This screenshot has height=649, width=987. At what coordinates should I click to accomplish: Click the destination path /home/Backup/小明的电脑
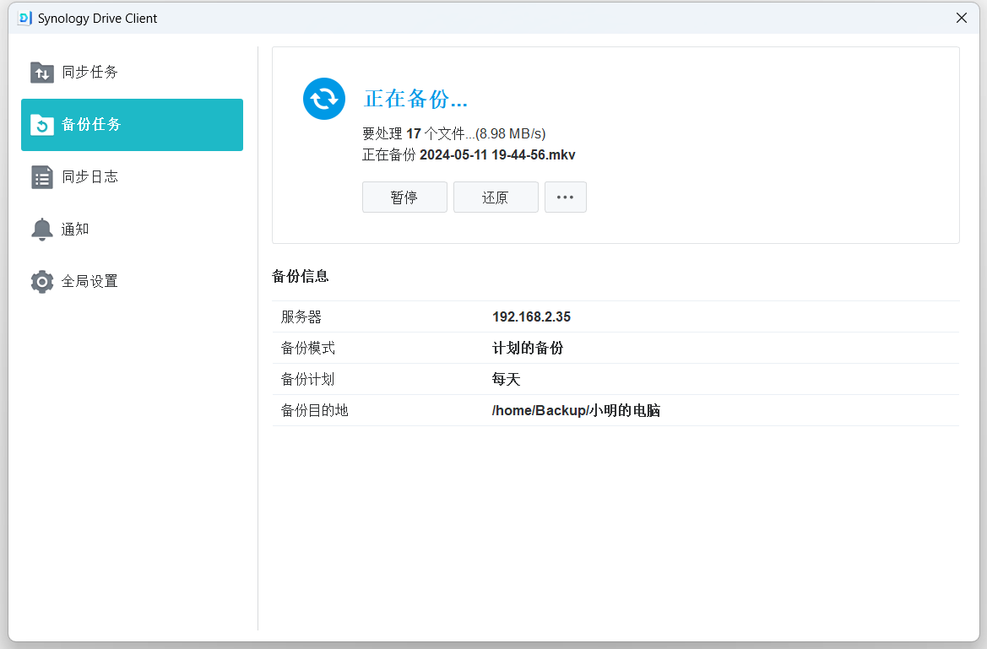tap(576, 411)
